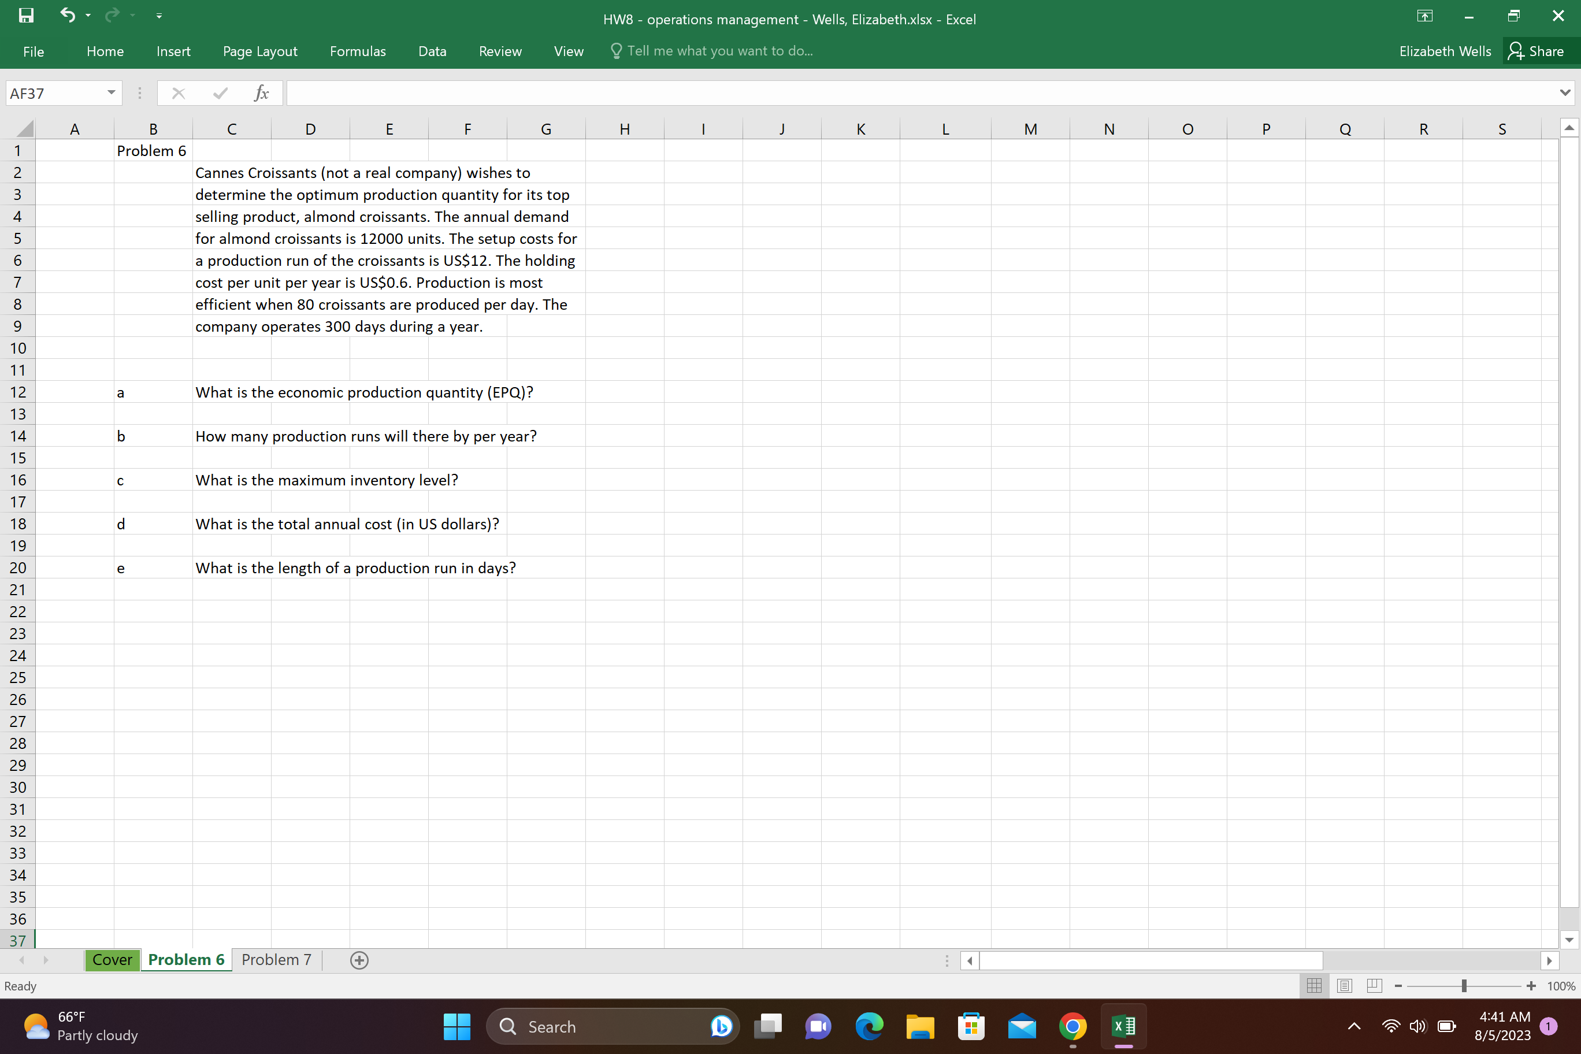Viewport: 1581px width, 1054px height.
Task: Expand the formula bar chevron
Action: pos(1565,93)
